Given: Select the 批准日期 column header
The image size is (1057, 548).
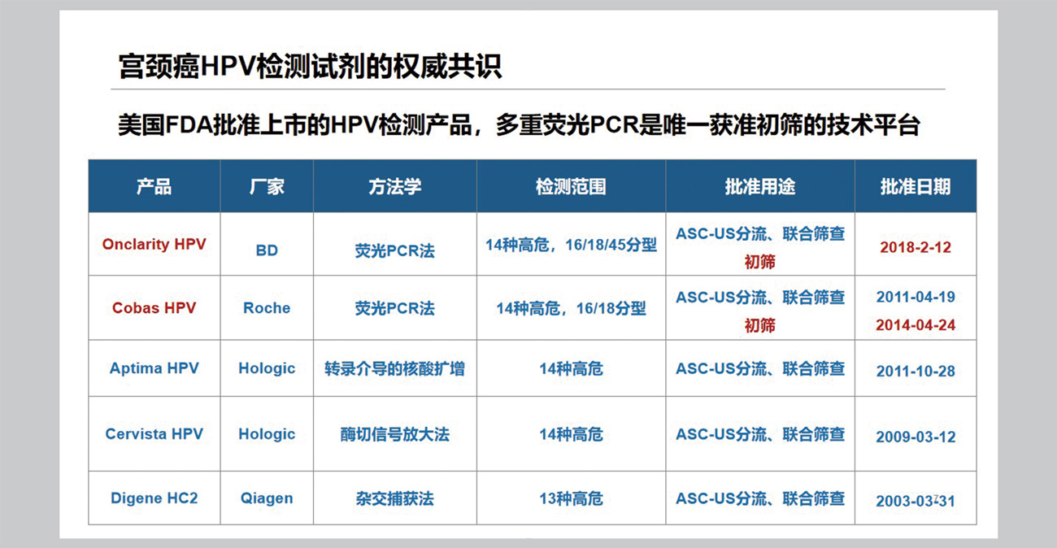Looking at the screenshot, I should (x=915, y=186).
